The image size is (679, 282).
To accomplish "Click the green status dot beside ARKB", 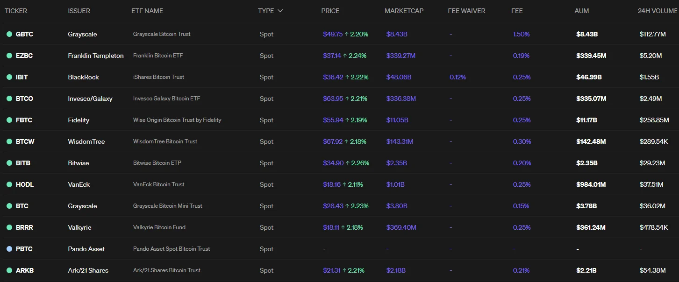I will tap(9, 270).
